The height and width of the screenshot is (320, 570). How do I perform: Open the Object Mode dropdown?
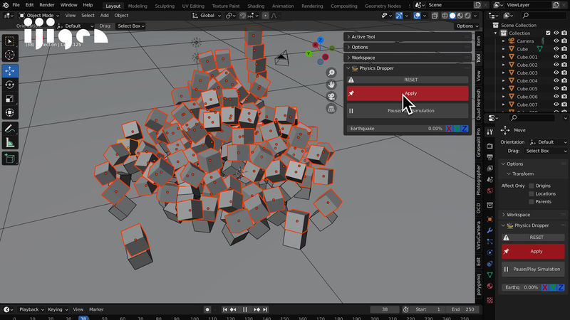coord(39,16)
